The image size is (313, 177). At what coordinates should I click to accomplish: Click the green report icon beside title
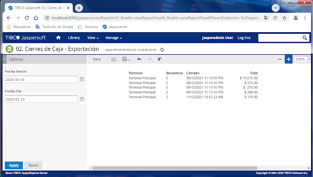tap(9, 49)
